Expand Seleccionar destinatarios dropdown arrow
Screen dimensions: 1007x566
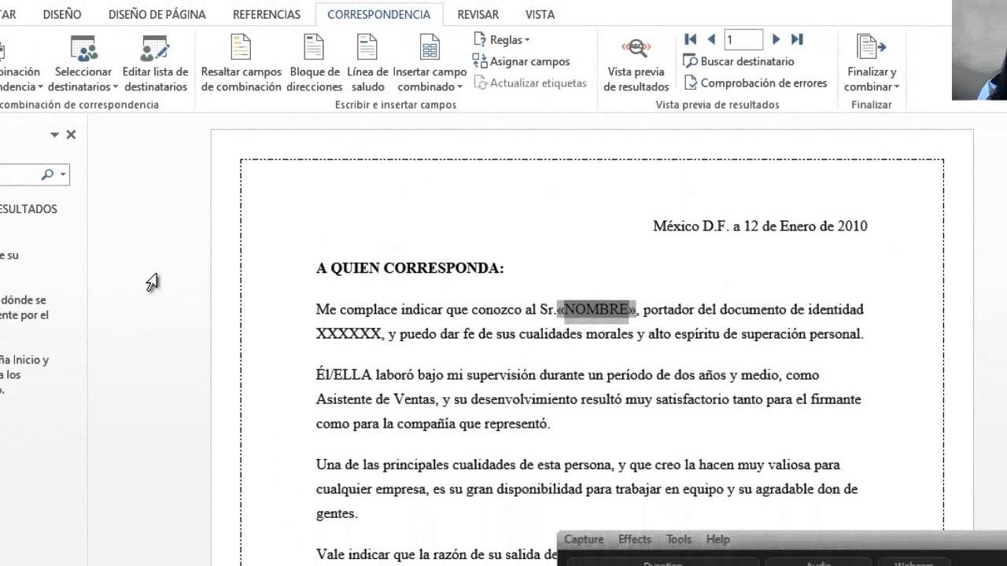click(x=116, y=87)
